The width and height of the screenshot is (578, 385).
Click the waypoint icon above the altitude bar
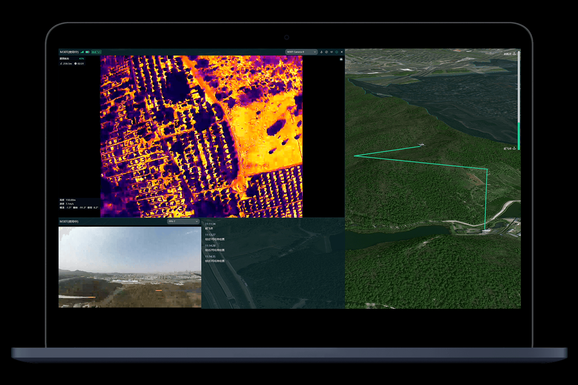(x=514, y=54)
